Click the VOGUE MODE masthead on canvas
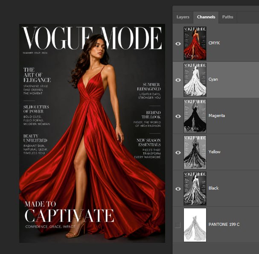 click(x=92, y=38)
